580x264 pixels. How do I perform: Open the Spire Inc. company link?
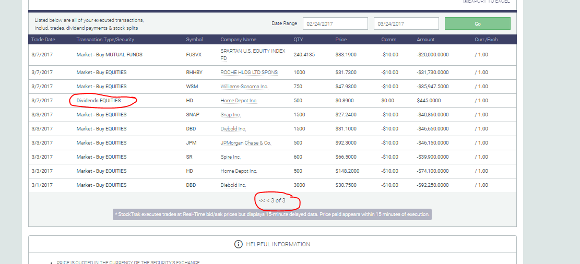tap(230, 157)
